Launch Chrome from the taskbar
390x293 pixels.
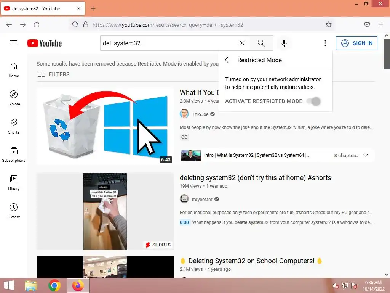click(x=54, y=285)
